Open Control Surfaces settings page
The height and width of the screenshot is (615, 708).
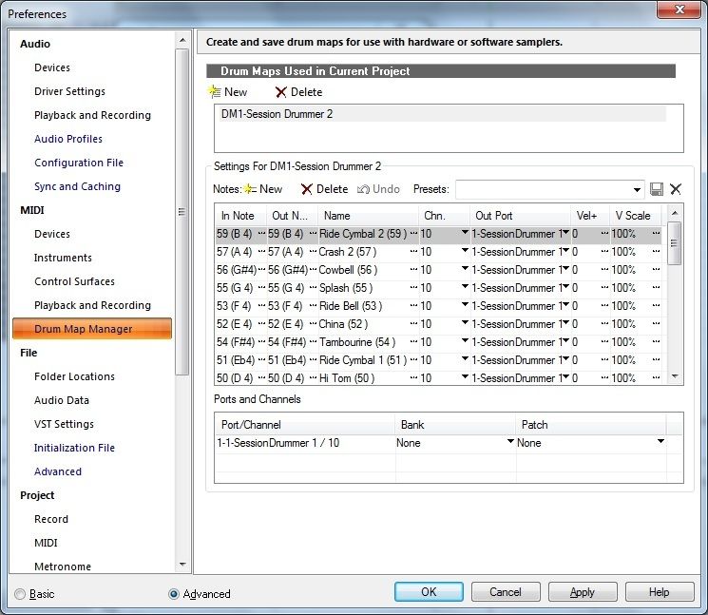[x=74, y=281]
